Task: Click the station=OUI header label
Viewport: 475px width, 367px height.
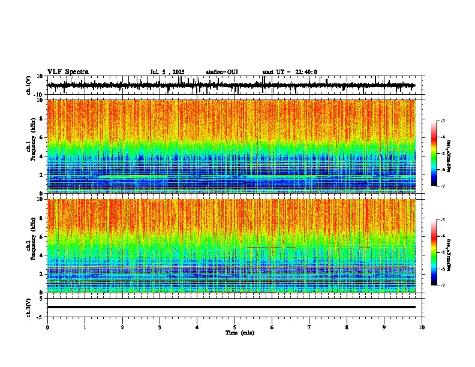Action: click(x=222, y=72)
